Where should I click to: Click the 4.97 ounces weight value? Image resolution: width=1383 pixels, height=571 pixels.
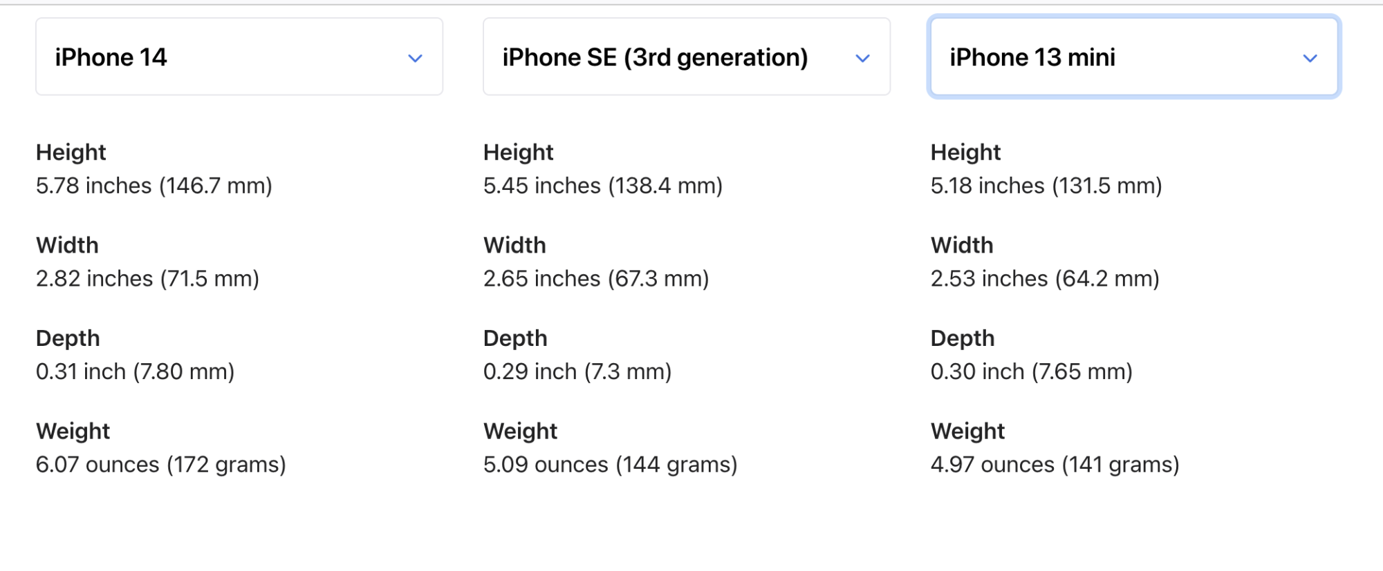coord(1055,465)
